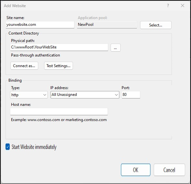This screenshot has height=184, width=191.
Task: Click the Select... application pool button
Action: point(156,25)
